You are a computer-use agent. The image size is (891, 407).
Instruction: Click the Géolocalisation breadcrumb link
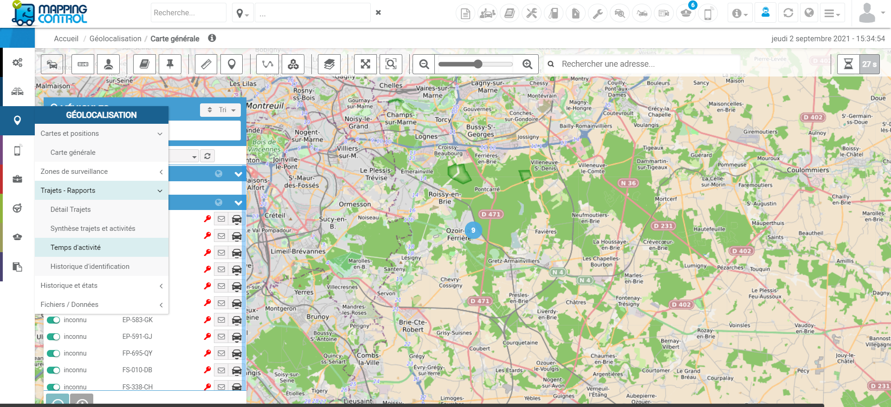(x=115, y=39)
